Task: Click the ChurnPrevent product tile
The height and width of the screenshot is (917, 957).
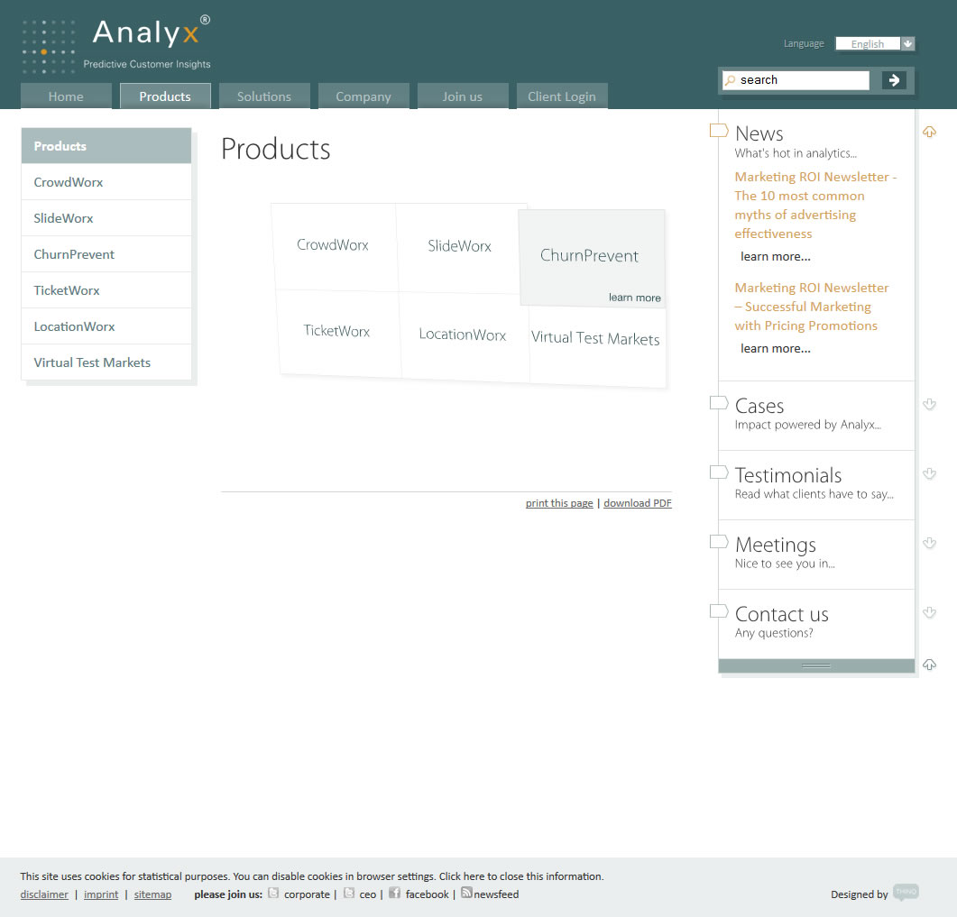Action: point(591,258)
